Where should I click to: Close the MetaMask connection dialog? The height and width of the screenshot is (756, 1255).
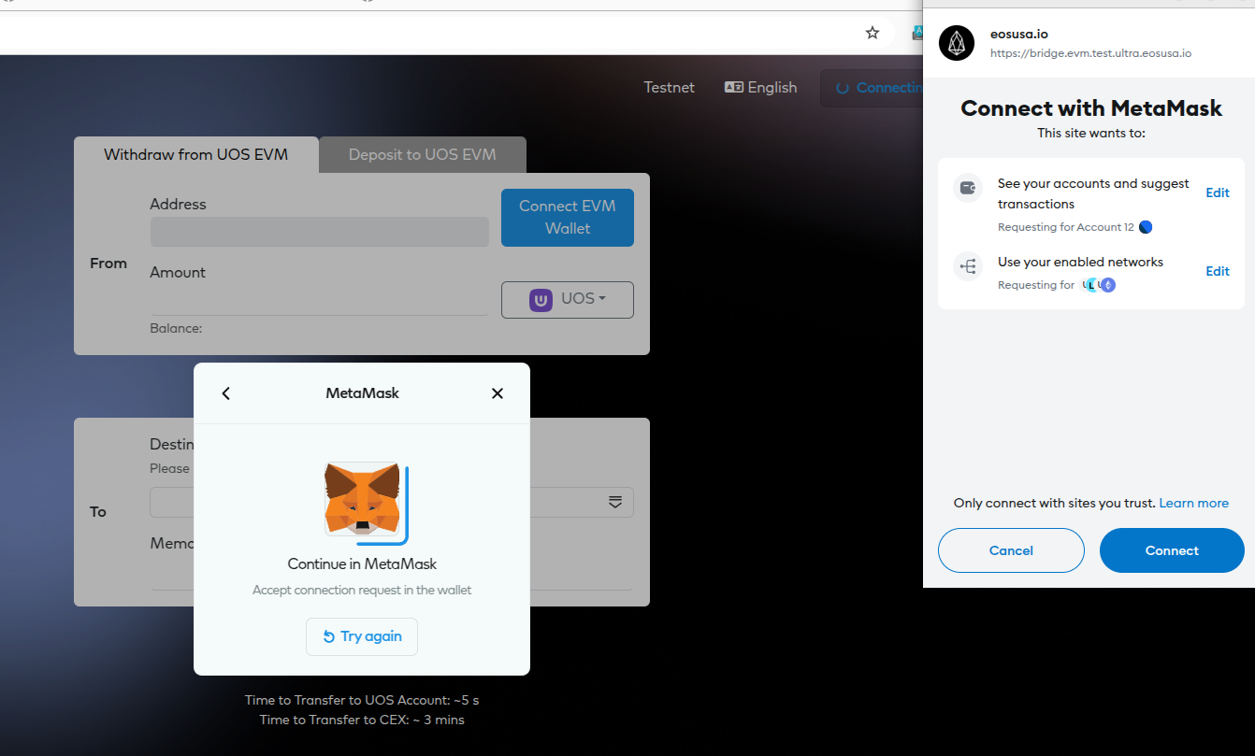[x=498, y=393]
